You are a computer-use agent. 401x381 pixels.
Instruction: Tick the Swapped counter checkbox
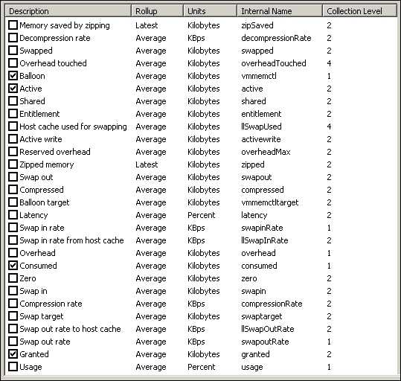[x=13, y=51]
